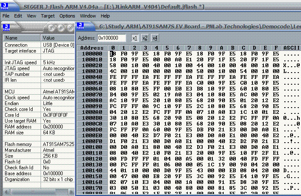Click the 0x100000 Base address value

[x=53, y=173]
